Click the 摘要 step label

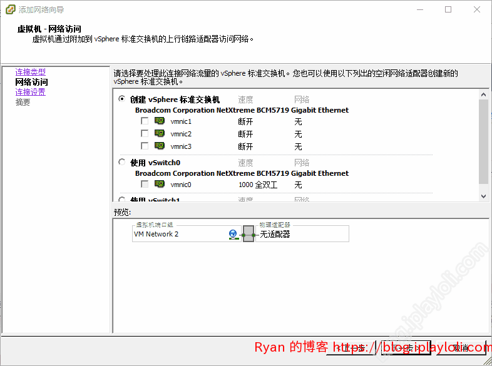[x=23, y=102]
